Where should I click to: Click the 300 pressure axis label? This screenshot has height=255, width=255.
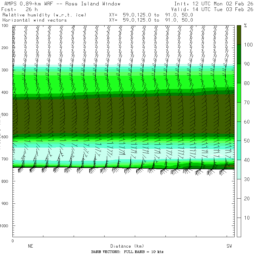coord(5,70)
